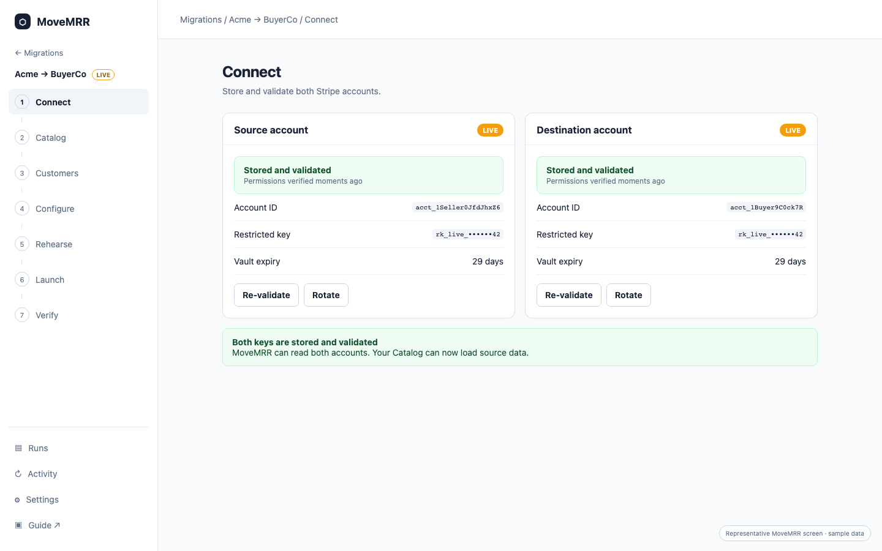Open the Launch step
882x551 pixels.
click(78, 280)
